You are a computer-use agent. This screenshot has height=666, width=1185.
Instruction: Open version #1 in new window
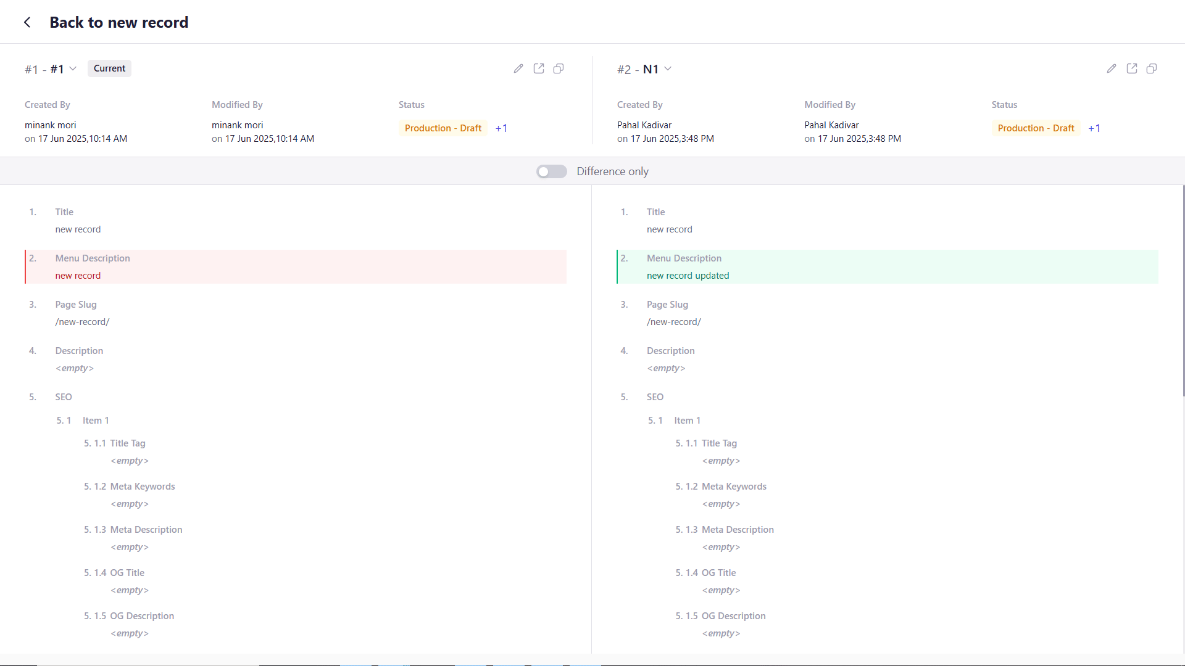coord(539,68)
